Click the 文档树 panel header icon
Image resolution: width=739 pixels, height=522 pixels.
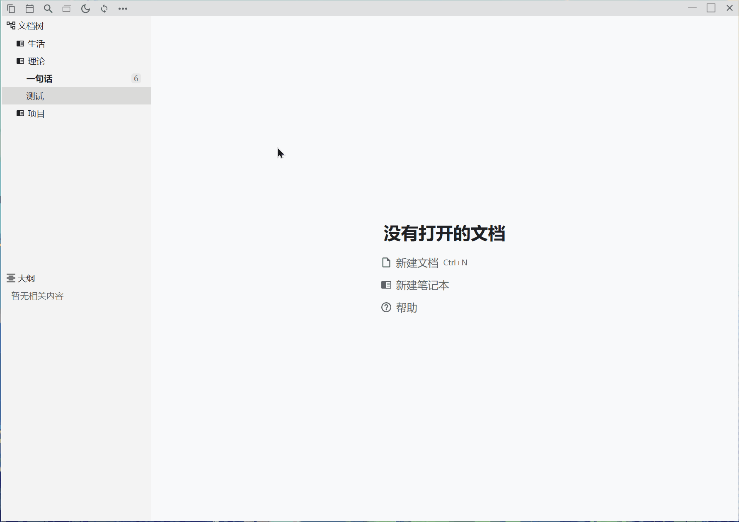point(11,26)
